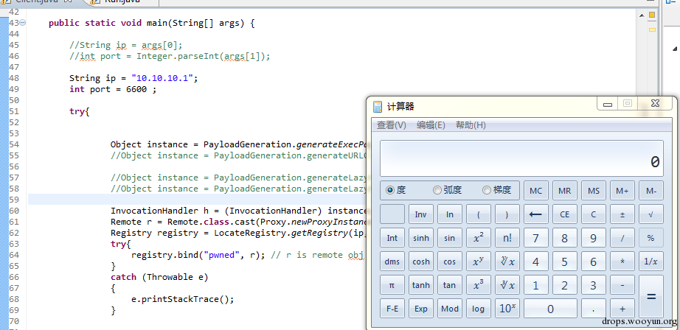This screenshot has width=680, height=330.
Task: Open the 编辑(E) menu in Calculator
Action: pos(431,125)
